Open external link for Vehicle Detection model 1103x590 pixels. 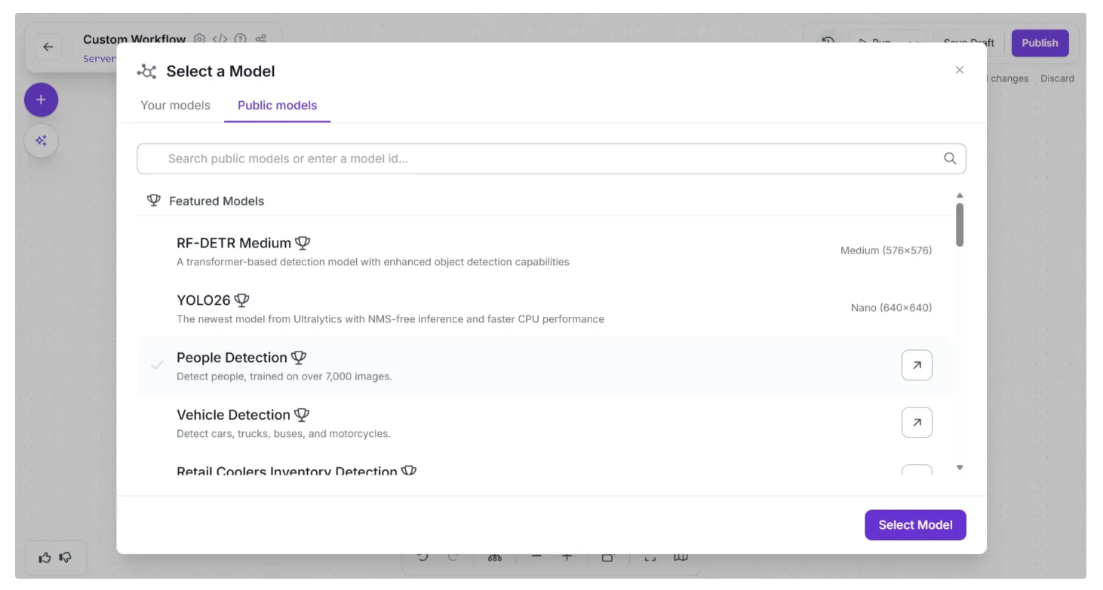[917, 423]
